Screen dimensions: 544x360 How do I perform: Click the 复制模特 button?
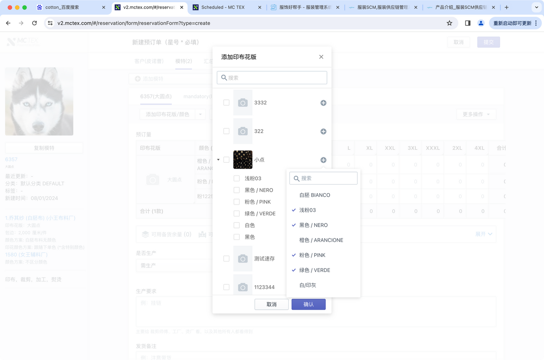[44, 148]
